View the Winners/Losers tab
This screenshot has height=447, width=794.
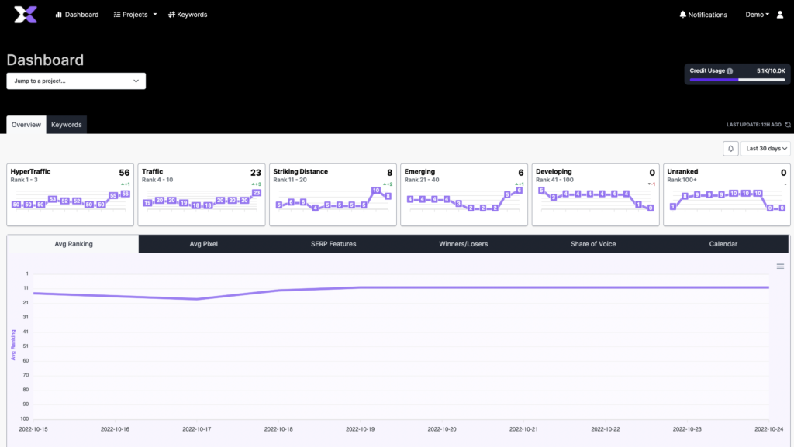[464, 244]
